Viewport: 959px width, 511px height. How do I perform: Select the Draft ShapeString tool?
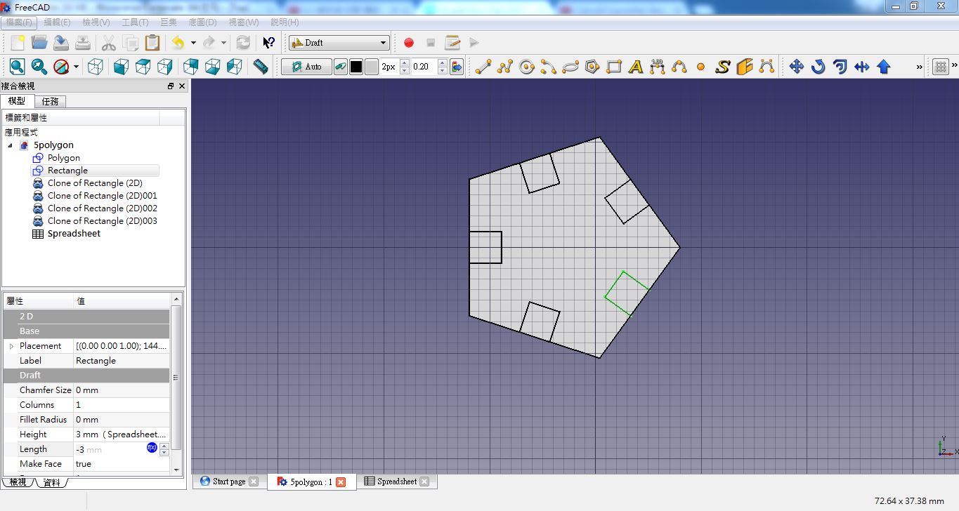pos(723,67)
